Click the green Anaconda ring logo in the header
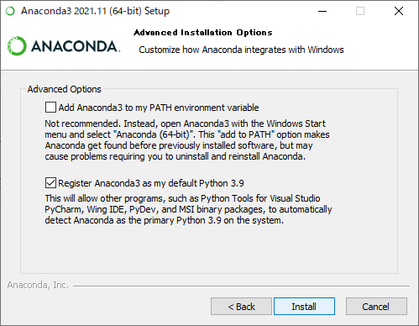Screen dimensions: 419x326 (x=17, y=46)
